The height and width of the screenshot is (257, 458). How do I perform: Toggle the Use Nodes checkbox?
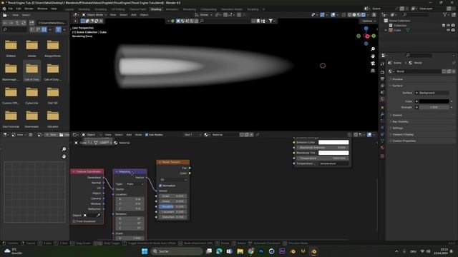click(147, 135)
